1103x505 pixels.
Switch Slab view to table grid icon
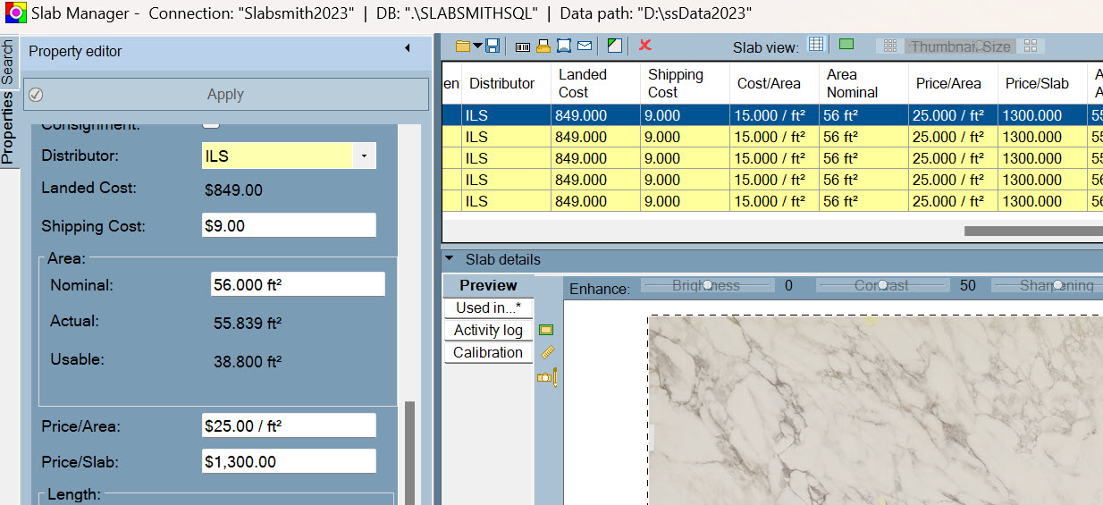815,45
